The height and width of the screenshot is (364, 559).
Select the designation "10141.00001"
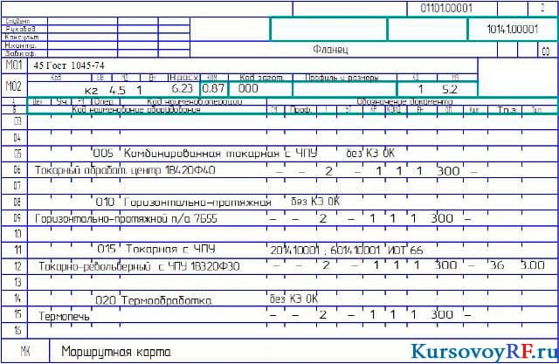pos(513,29)
